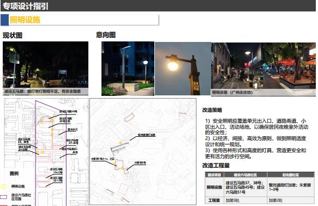Click the table header 建设六马路社区
The image size is (318, 206).
[x=245, y=175]
